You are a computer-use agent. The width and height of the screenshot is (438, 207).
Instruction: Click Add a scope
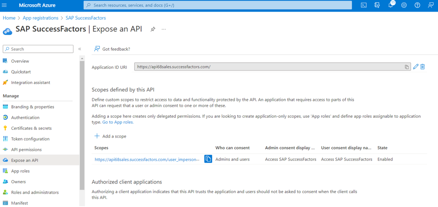(111, 136)
